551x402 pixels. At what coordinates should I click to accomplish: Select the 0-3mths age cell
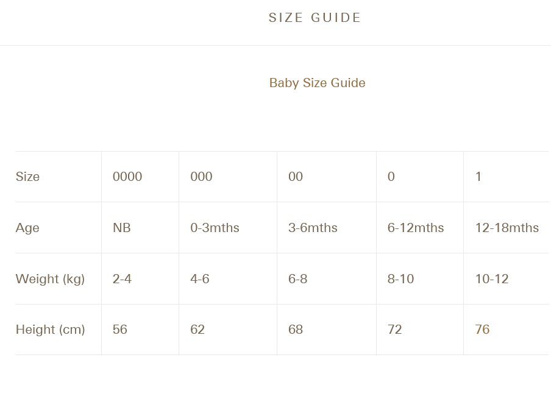pos(215,228)
